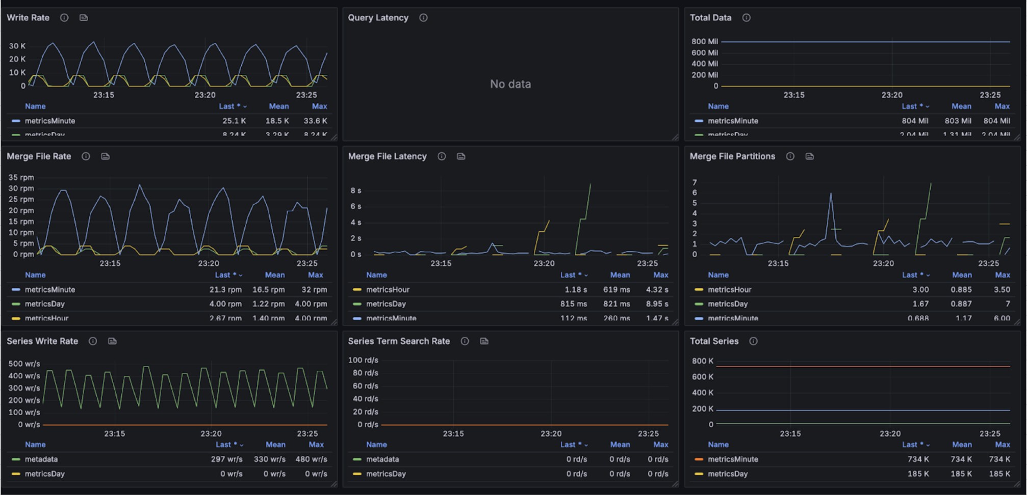Image resolution: width=1027 pixels, height=495 pixels.
Task: Click the Series Write Rate panel title
Action: coord(42,341)
